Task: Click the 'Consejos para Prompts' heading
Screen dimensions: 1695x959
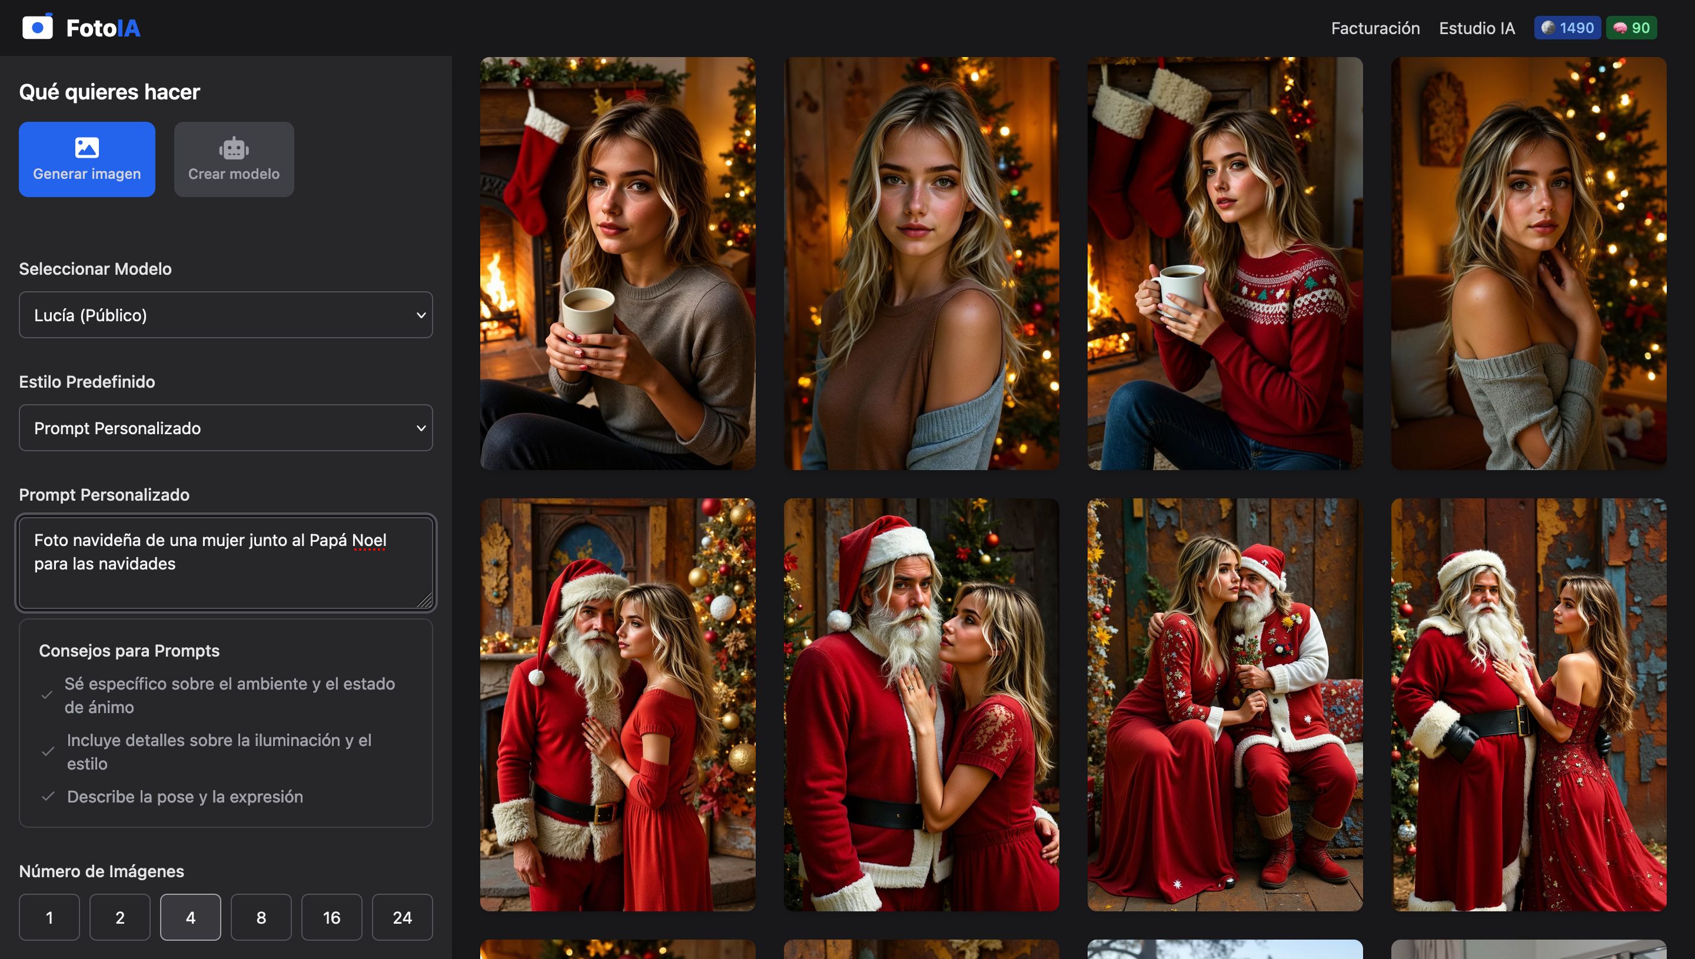Action: click(129, 650)
